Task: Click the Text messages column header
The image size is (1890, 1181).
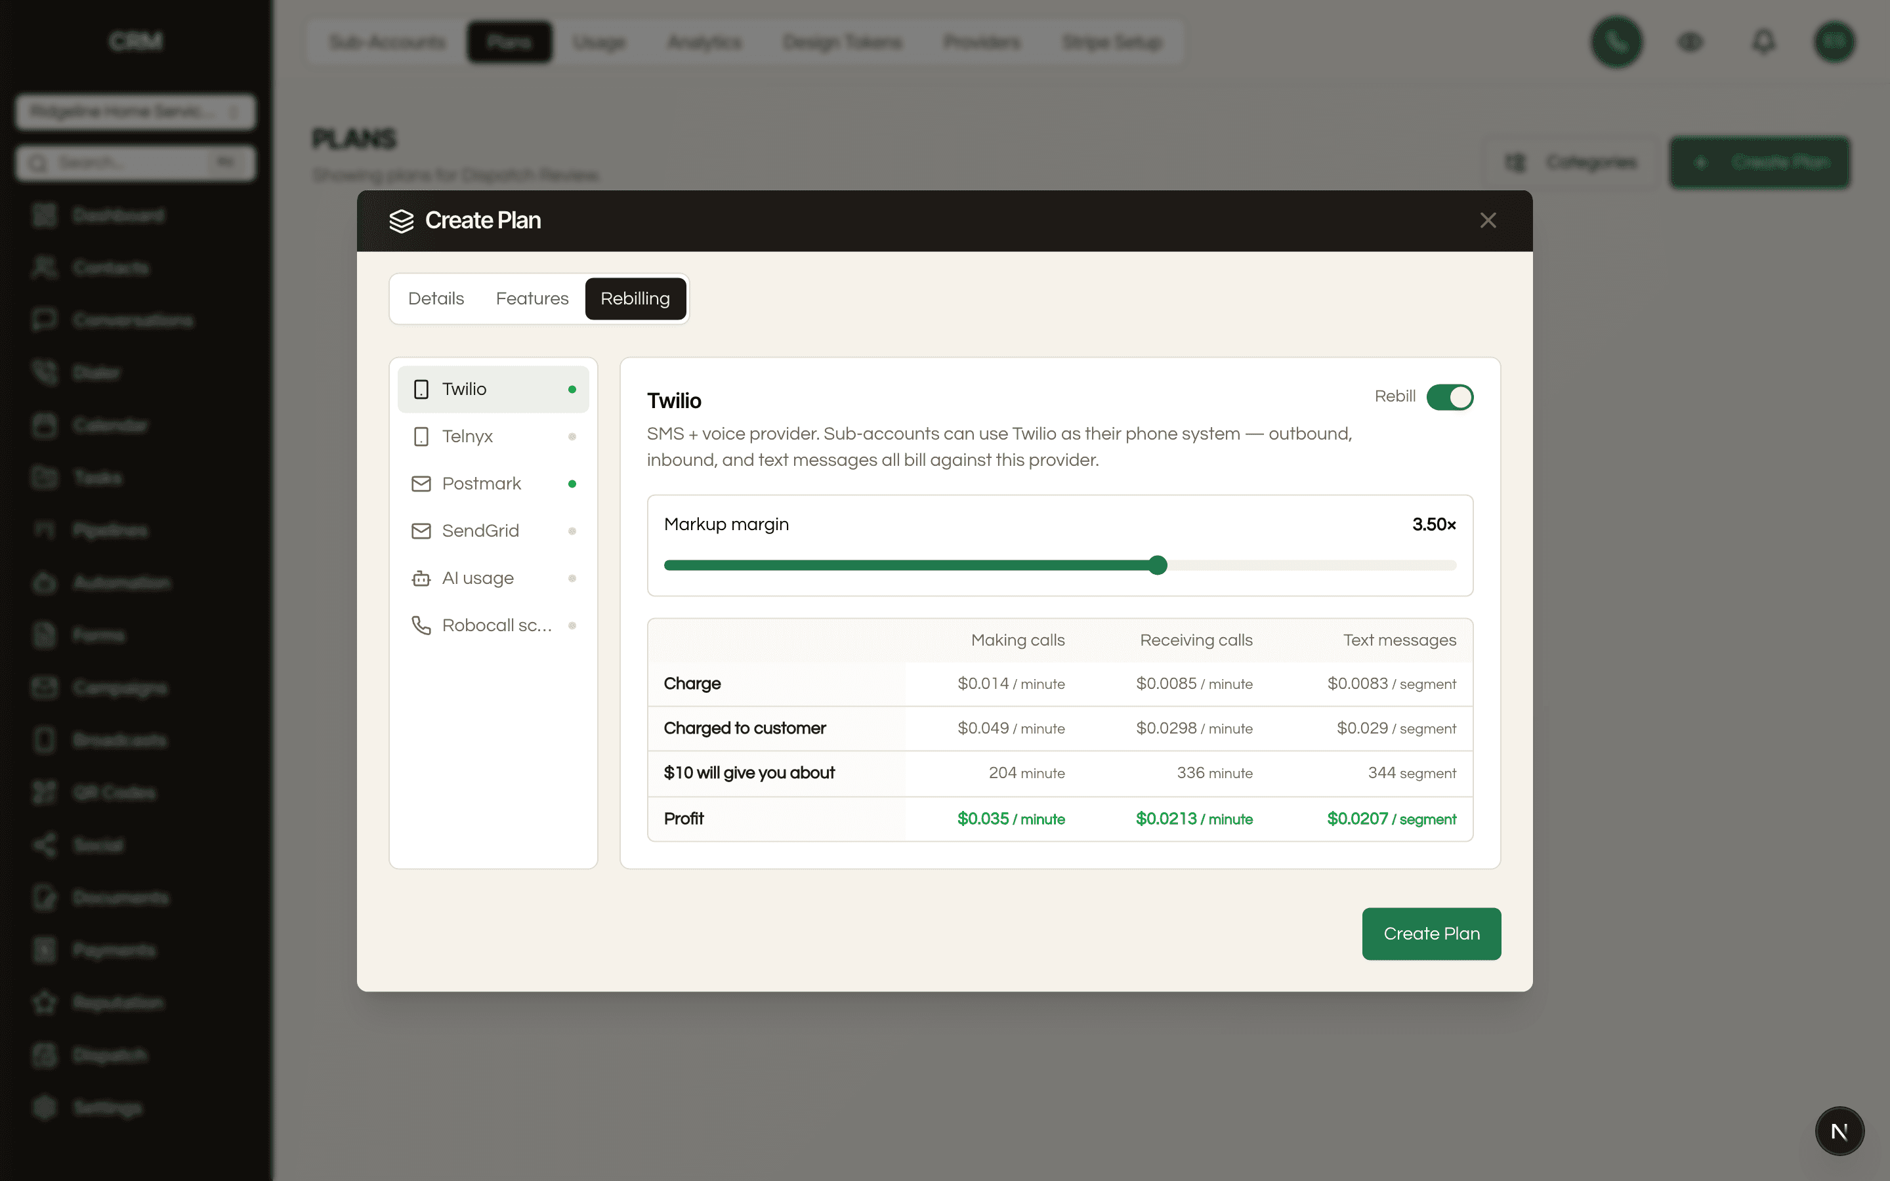Action: point(1398,640)
